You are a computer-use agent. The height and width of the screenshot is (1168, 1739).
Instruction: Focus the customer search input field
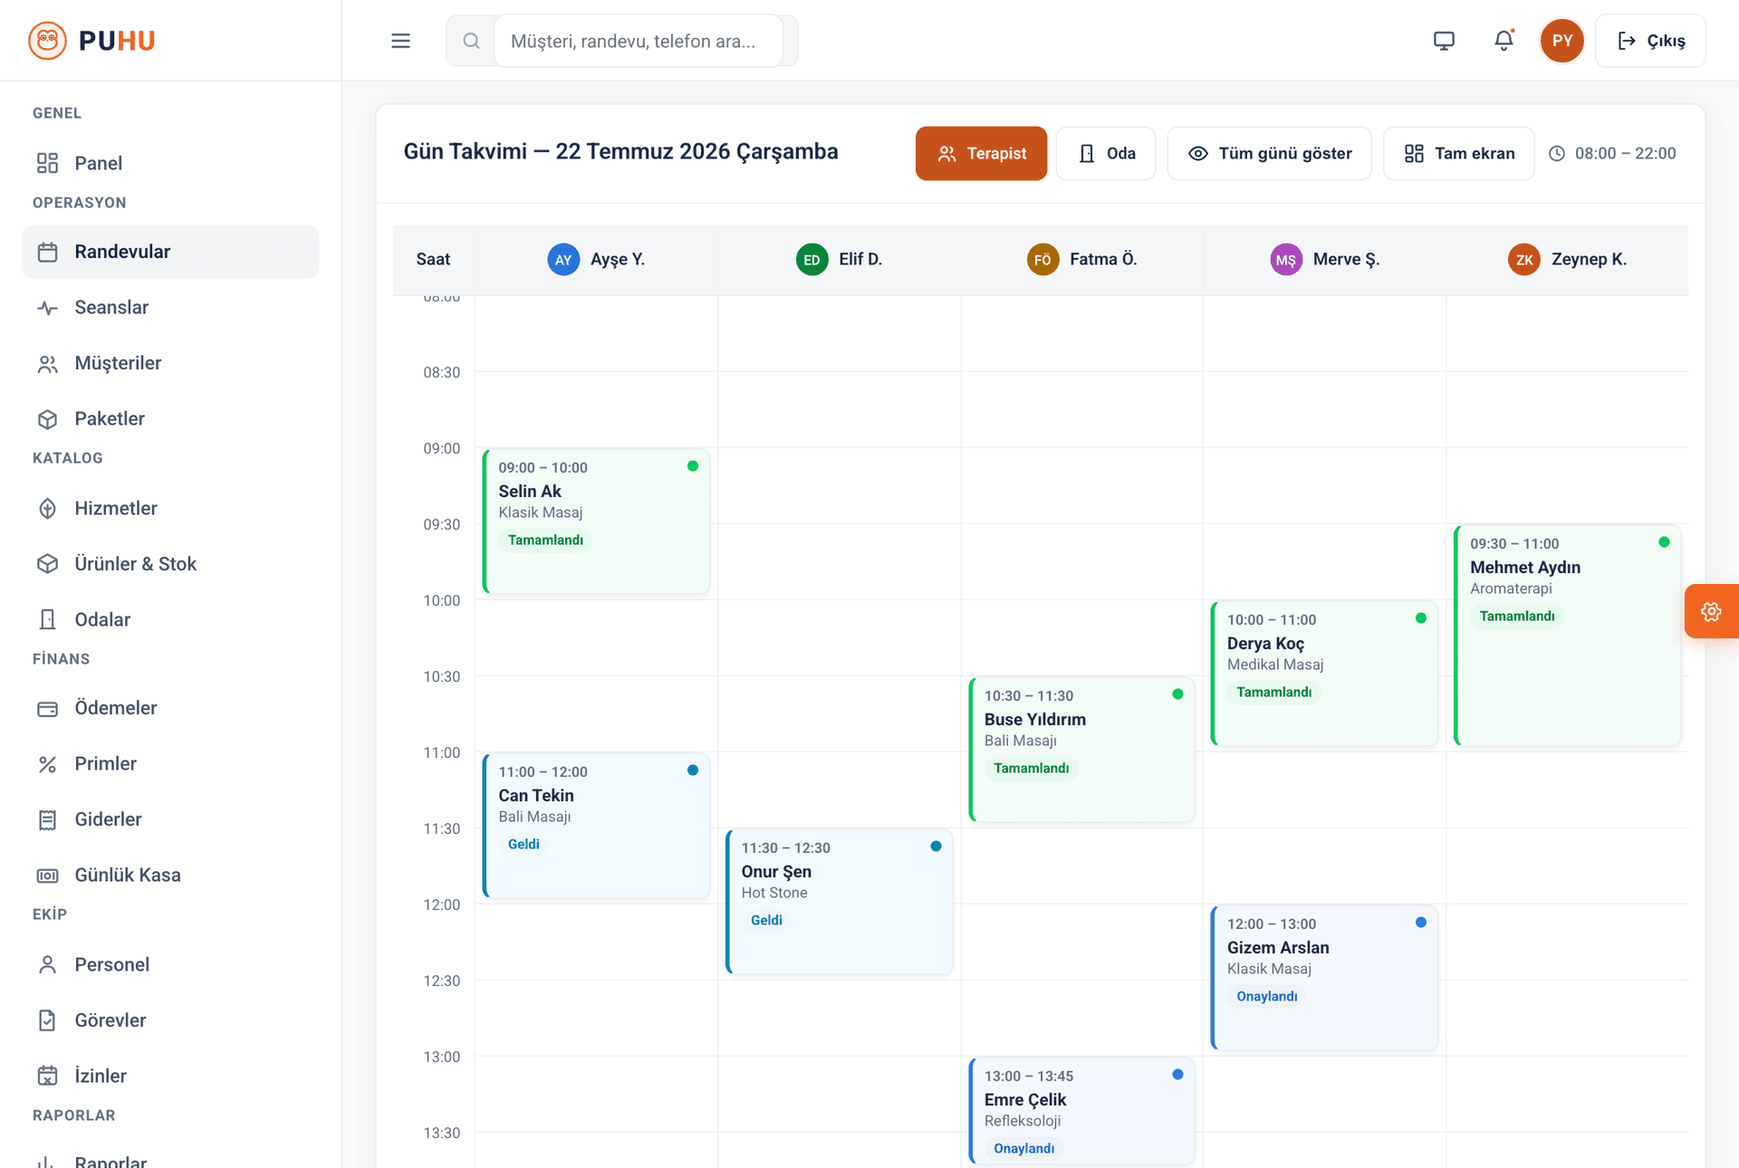point(638,41)
